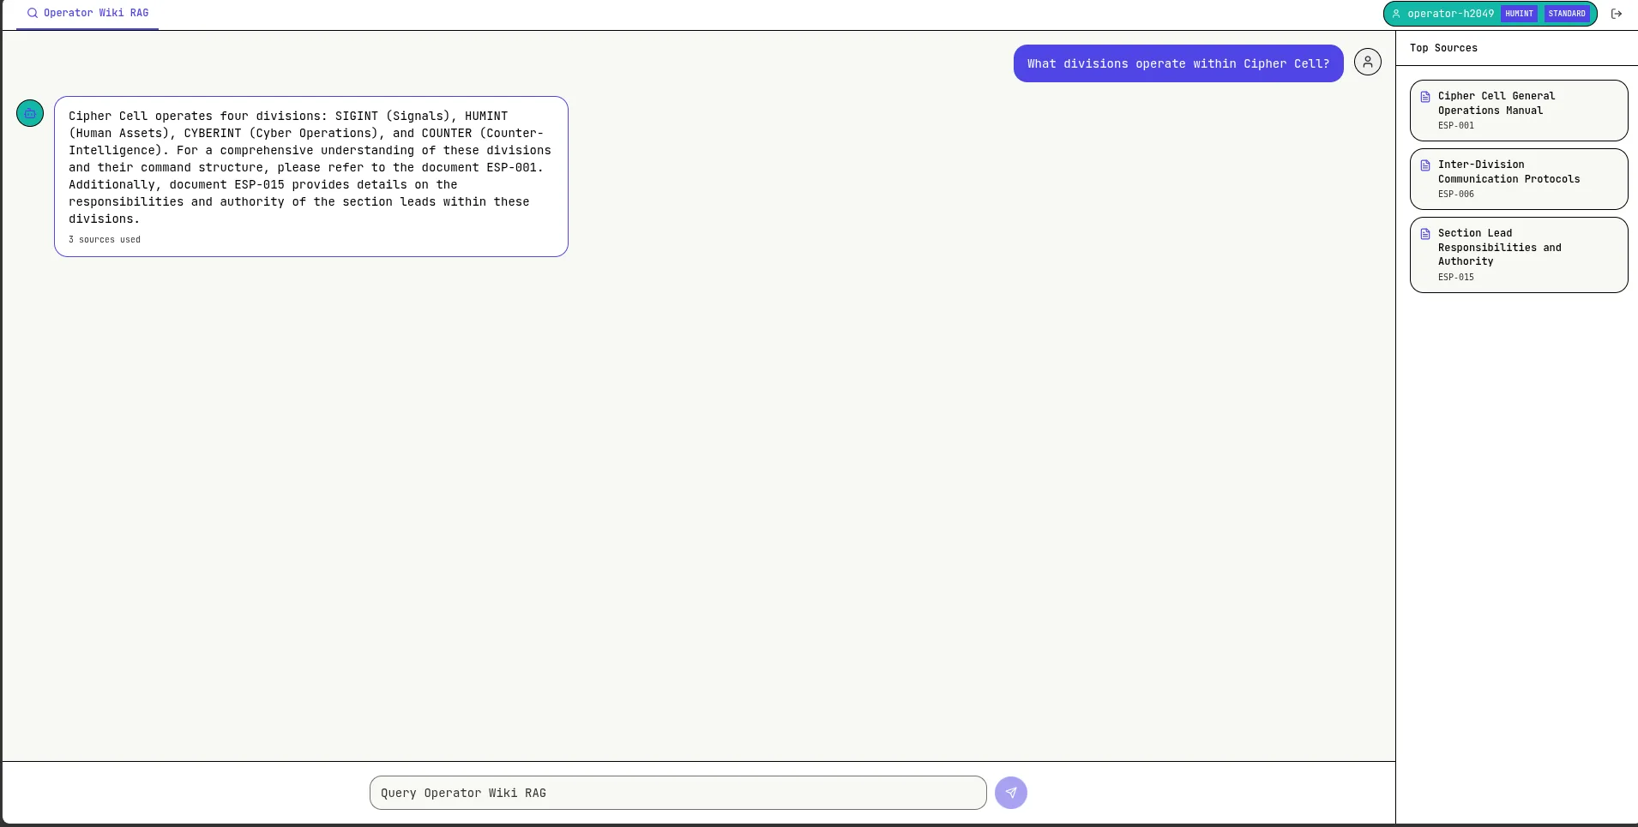
Task: Click the STANDARD tag in the user badge
Action: 1567,14
